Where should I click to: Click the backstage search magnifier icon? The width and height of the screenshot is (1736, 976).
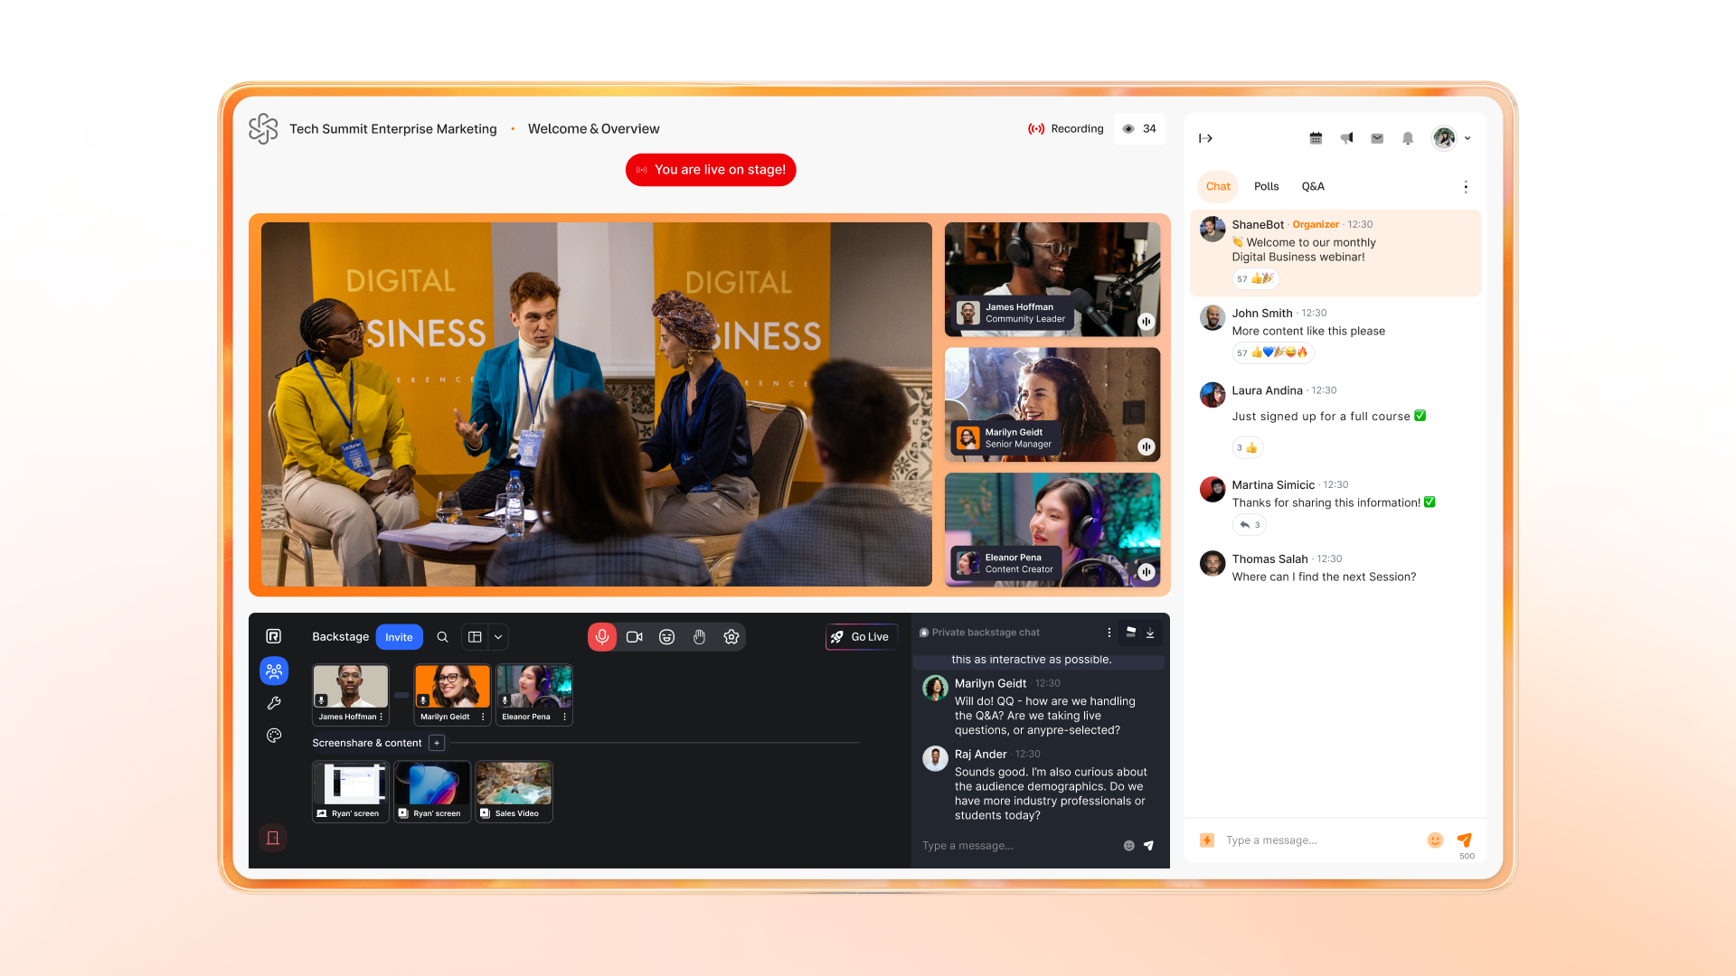pos(442,637)
